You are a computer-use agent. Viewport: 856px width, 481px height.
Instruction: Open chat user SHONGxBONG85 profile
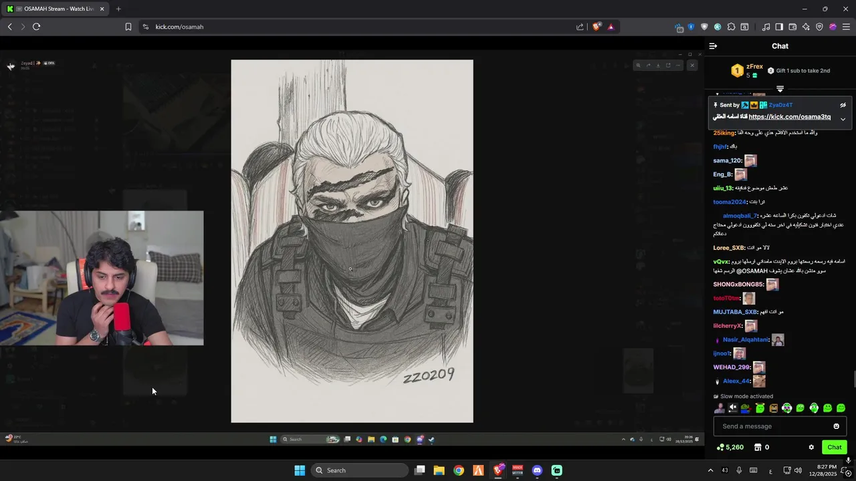pos(738,285)
